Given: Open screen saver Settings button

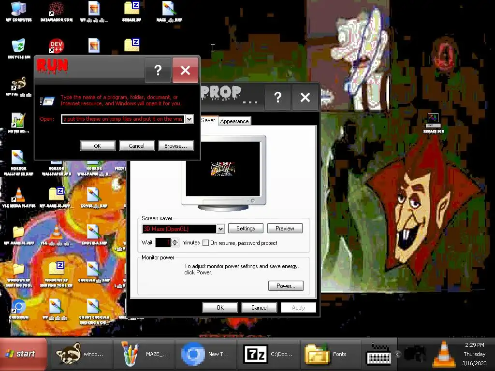Looking at the screenshot, I should click(x=246, y=228).
